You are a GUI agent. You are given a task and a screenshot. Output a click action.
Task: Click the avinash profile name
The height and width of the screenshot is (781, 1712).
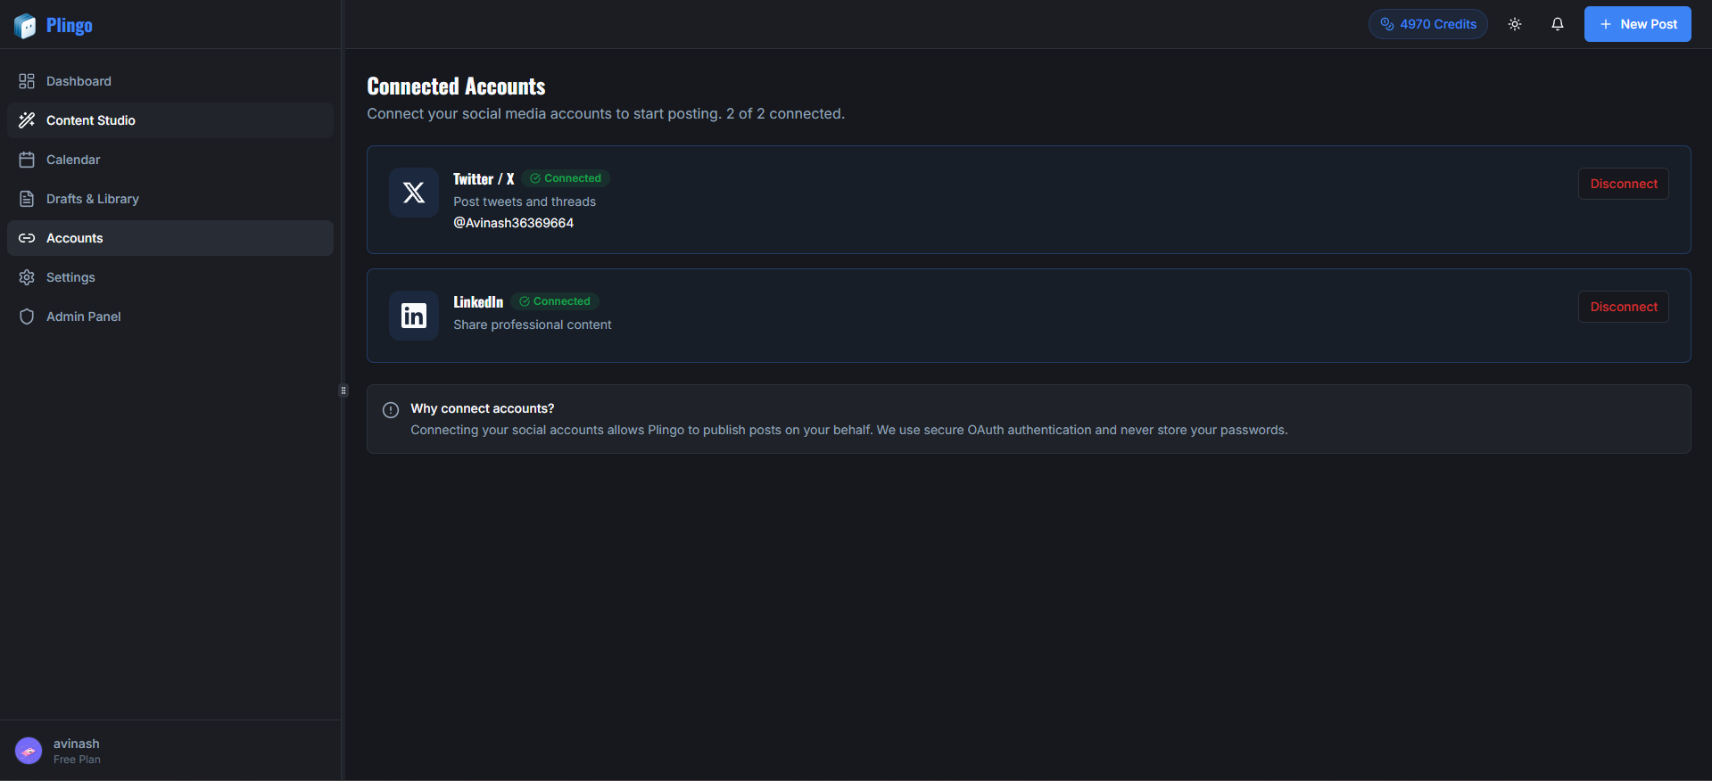[x=77, y=744]
